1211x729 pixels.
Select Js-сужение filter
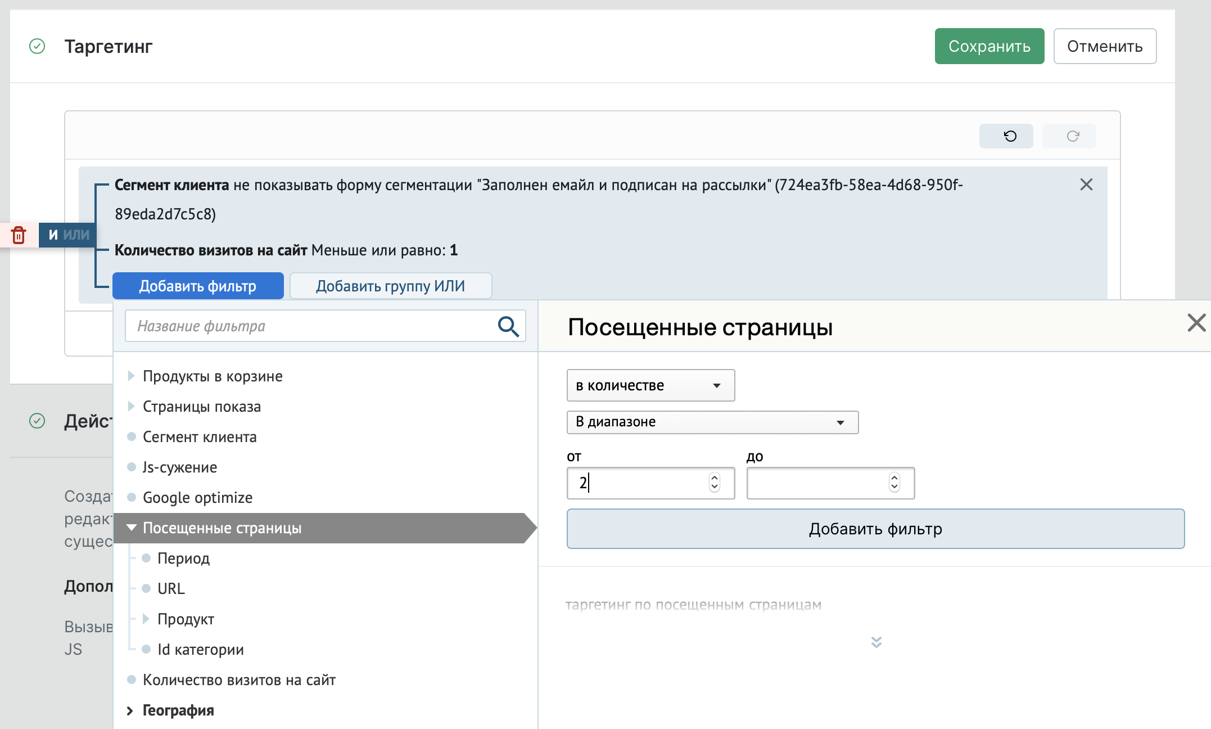click(x=180, y=467)
